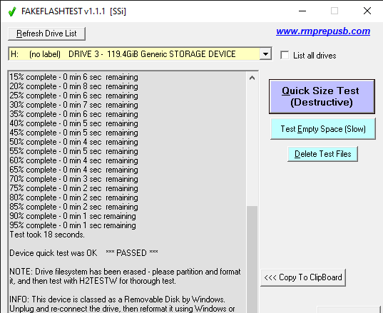Minimize the FAKEFLASHTEST window
Viewport: 383px width, 313px height.
[x=302, y=11]
